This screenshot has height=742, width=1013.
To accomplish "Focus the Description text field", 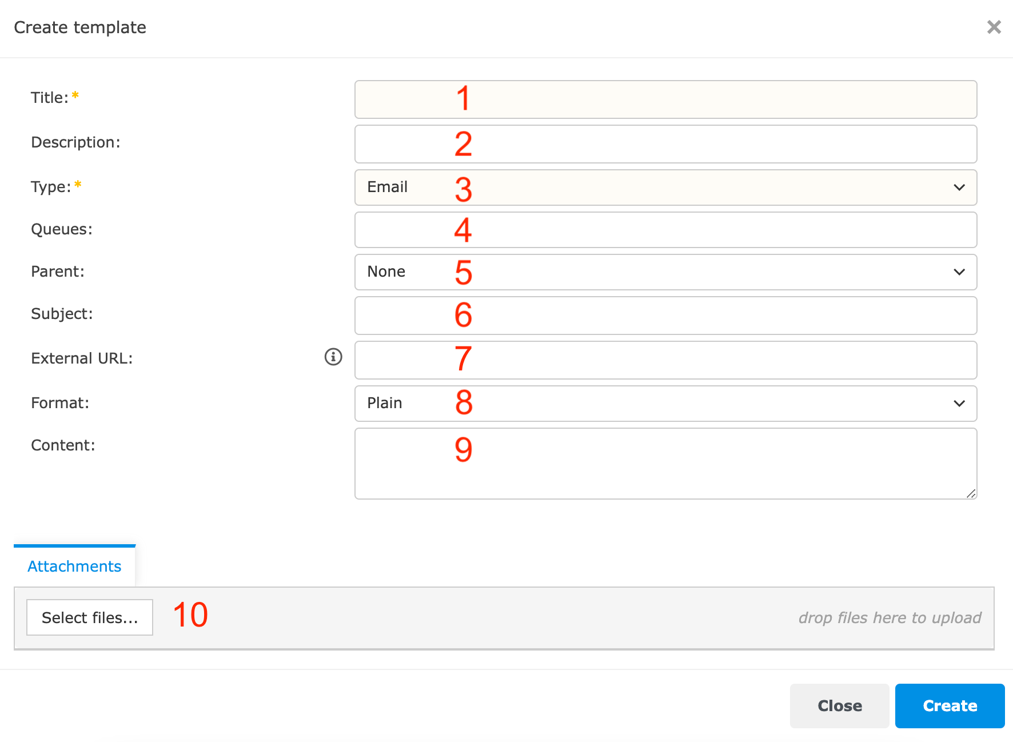I will 665,144.
